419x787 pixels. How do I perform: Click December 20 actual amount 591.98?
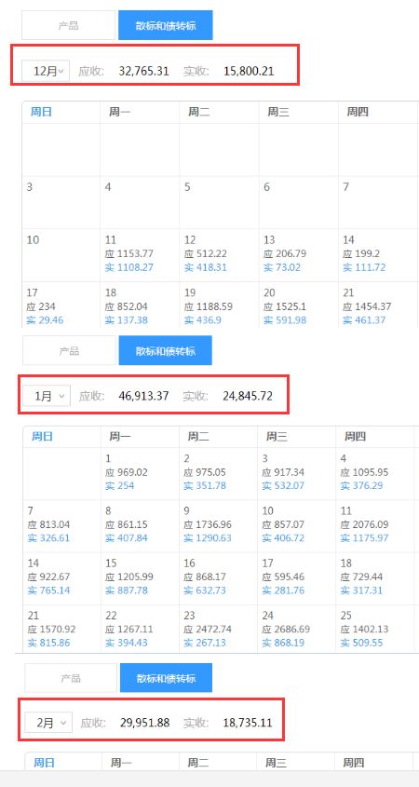click(x=285, y=319)
